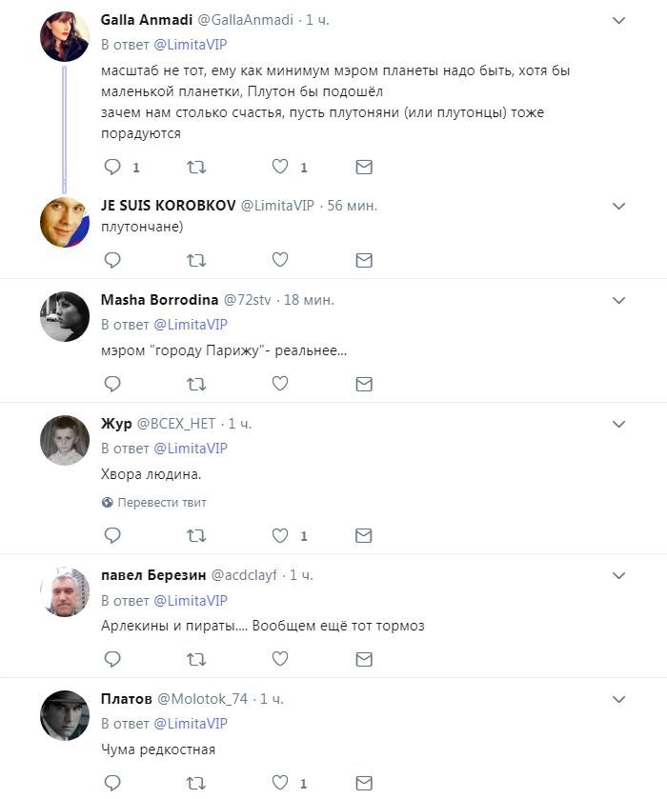Expand options menu on Masha Borrodina's tweet
Image resolution: width=667 pixels, height=799 pixels.
click(618, 300)
